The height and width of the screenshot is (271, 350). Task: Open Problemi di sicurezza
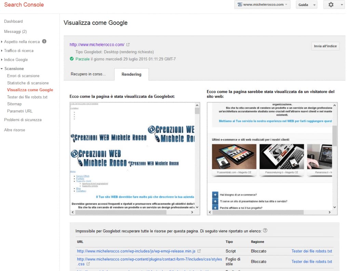click(23, 120)
